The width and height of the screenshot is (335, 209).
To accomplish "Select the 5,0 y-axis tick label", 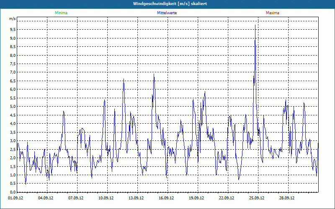I will (x=12, y=107).
